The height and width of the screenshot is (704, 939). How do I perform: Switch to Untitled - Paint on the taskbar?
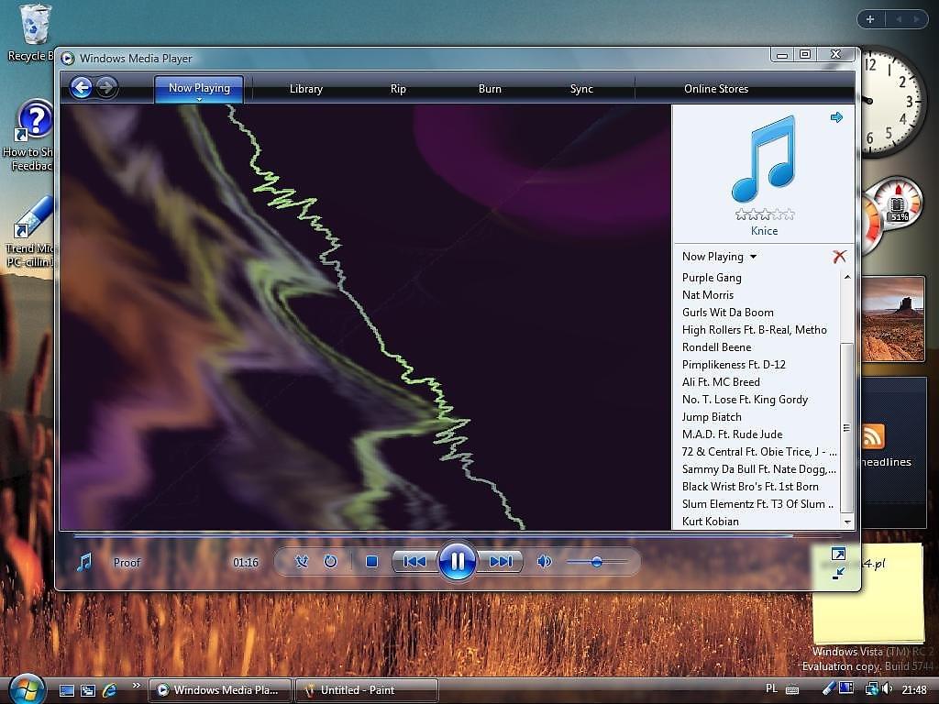(x=366, y=690)
